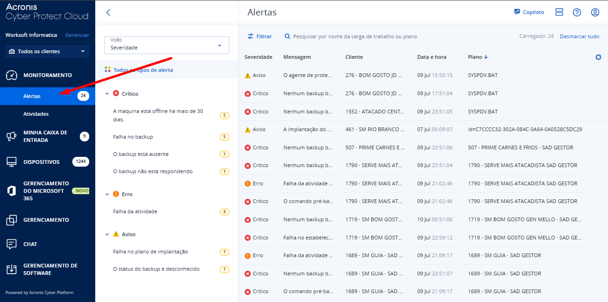Click the Desmarcar tudo link

click(x=579, y=36)
